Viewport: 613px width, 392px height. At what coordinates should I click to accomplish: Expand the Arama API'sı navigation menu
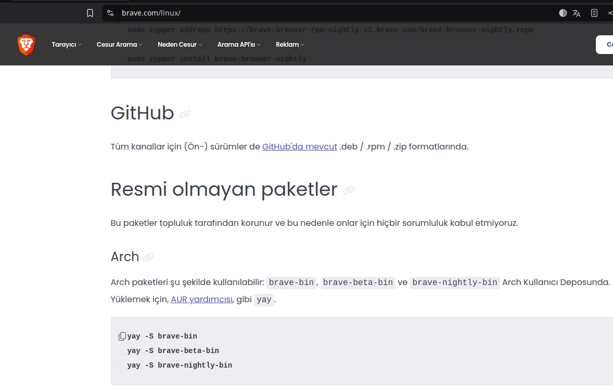tap(239, 45)
